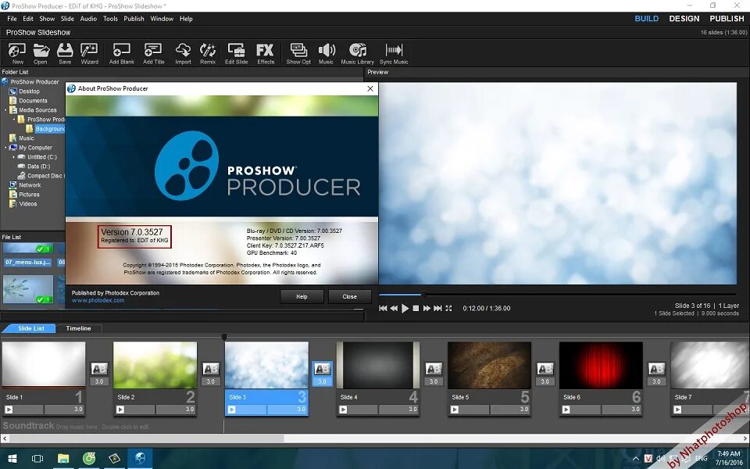Switch to the Slide List tab
The image size is (750, 469).
(x=30, y=328)
